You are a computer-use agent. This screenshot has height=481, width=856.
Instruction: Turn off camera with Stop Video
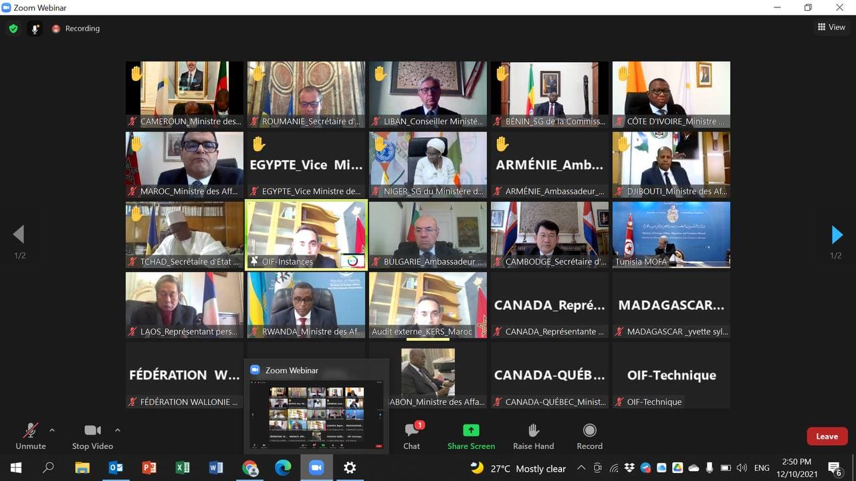tap(92, 435)
